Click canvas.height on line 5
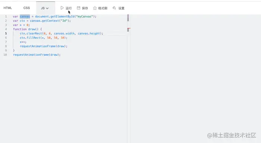Screen dimensions: 261x143 89,34
